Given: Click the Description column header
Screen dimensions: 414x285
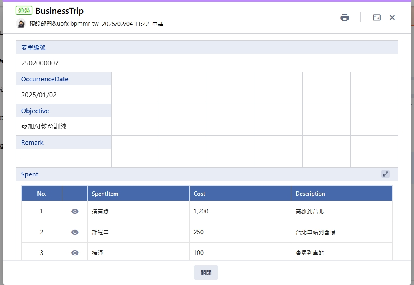Looking at the screenshot, I should (310, 194).
